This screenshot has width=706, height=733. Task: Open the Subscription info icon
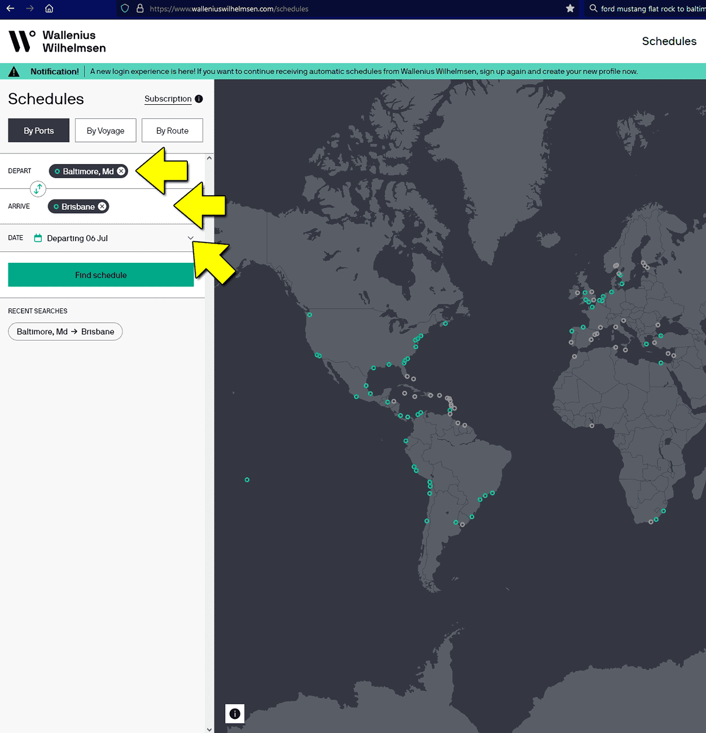pyautogui.click(x=199, y=99)
